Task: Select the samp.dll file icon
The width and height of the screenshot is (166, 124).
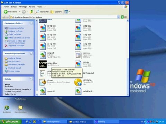Action: [43, 55]
